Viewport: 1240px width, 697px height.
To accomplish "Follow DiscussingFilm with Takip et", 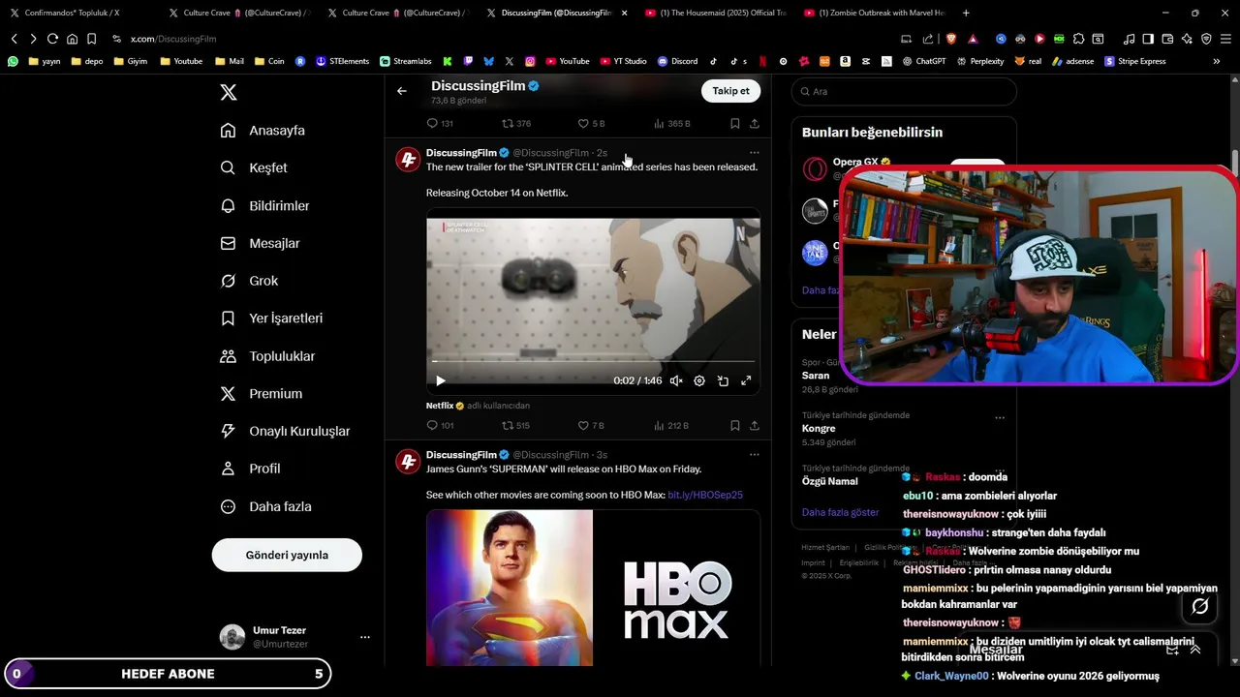I will [730, 91].
